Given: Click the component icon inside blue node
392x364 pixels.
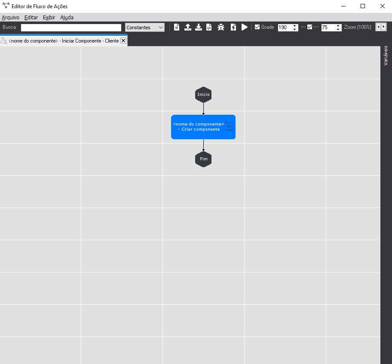Looking at the screenshot, I should click(x=229, y=127).
